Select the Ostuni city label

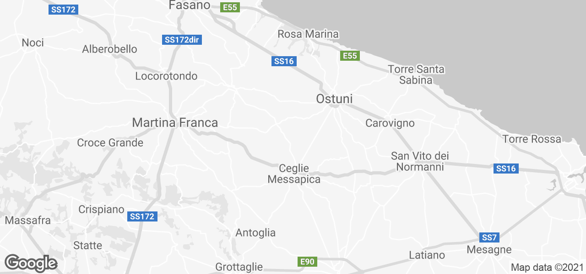[334, 99]
